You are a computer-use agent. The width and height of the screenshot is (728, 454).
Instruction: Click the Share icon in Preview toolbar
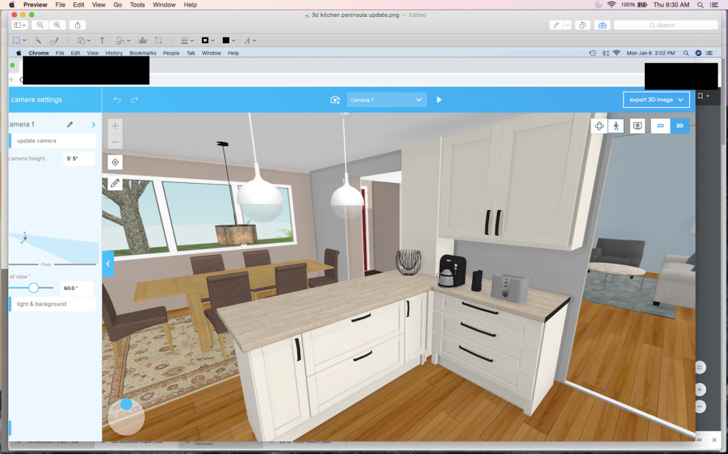(79, 25)
